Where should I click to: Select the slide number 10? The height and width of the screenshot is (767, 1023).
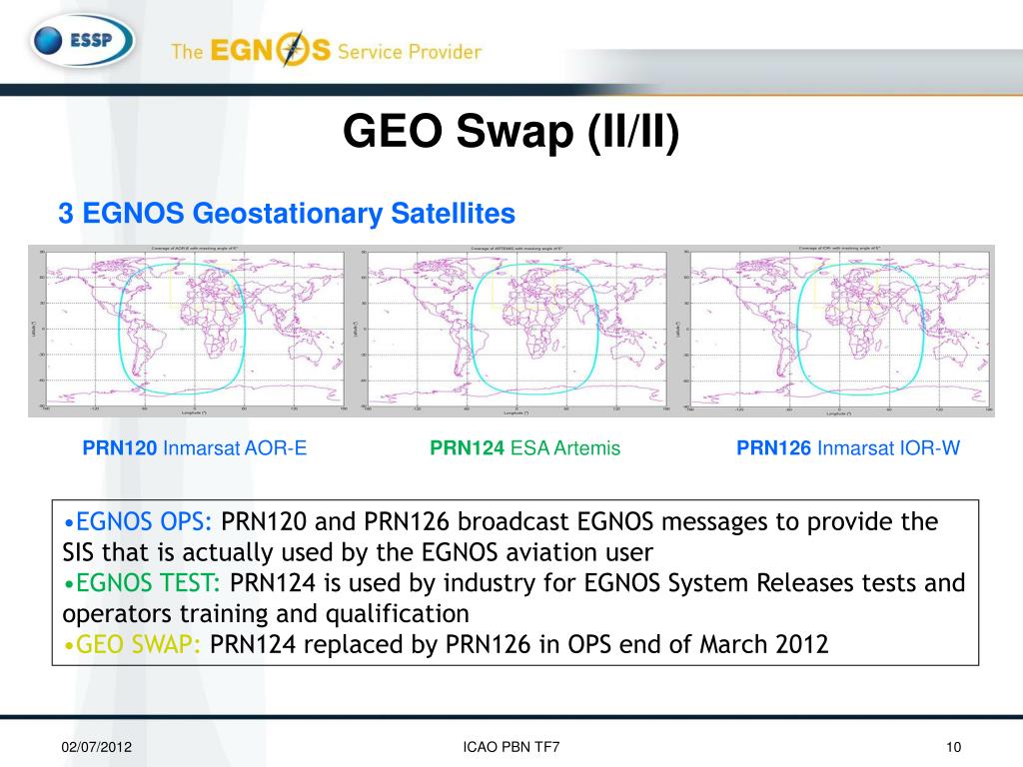(x=953, y=747)
